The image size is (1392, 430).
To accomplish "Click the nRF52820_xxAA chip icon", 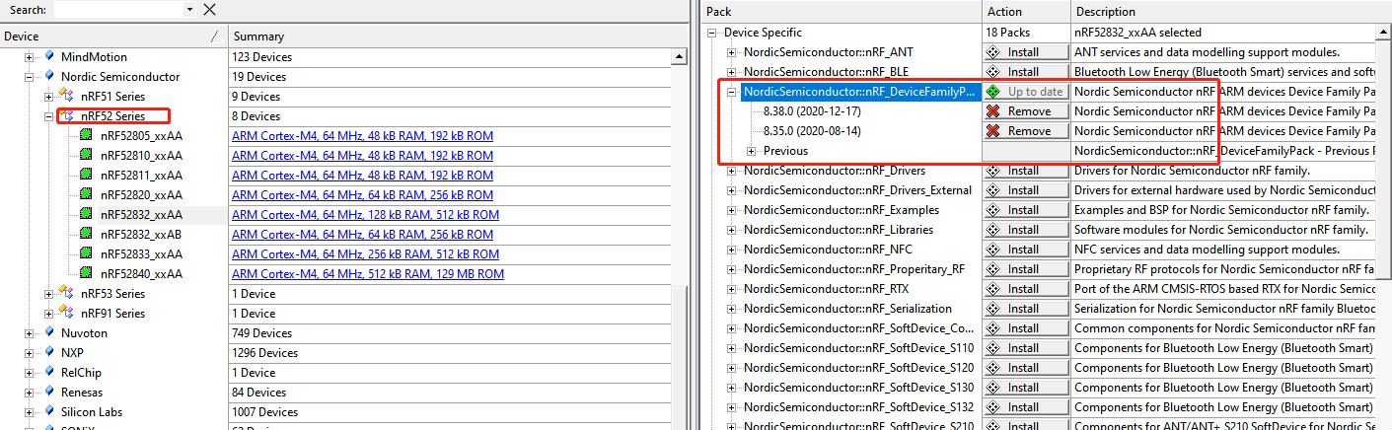I will (88, 195).
